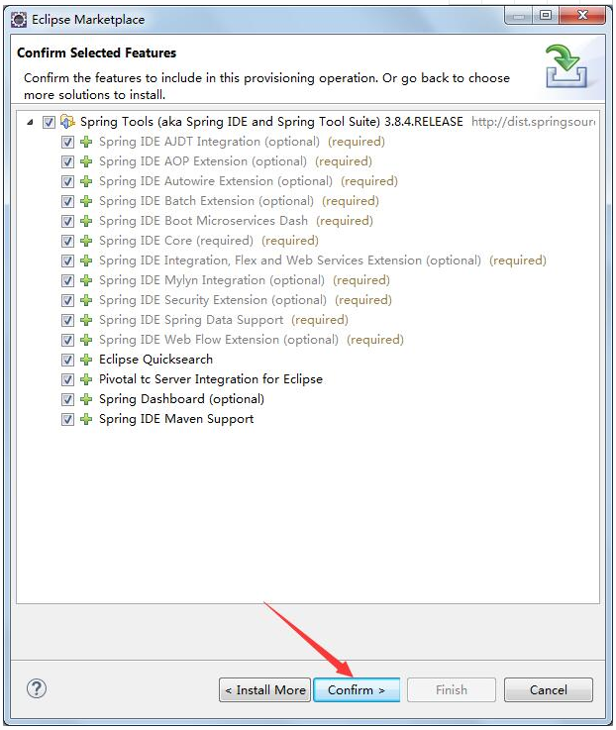The height and width of the screenshot is (730, 616).
Task: Click the Eclipse icon in title bar
Action: coord(19,20)
